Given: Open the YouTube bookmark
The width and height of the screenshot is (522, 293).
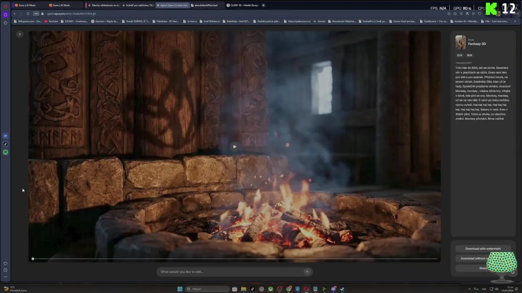Looking at the screenshot, I should [x=51, y=21].
